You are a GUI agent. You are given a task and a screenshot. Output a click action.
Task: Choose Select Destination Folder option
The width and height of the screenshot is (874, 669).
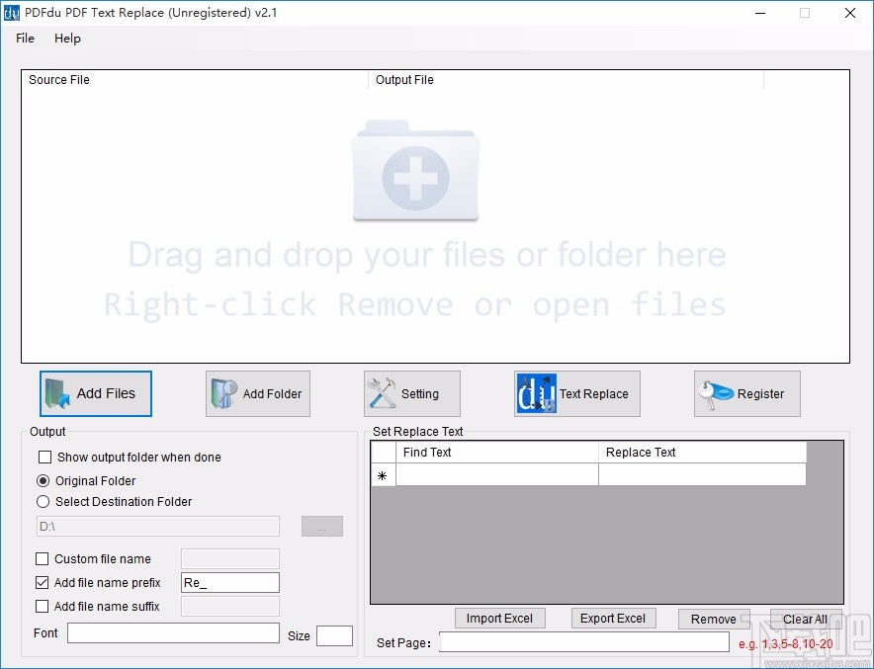pyautogui.click(x=42, y=501)
